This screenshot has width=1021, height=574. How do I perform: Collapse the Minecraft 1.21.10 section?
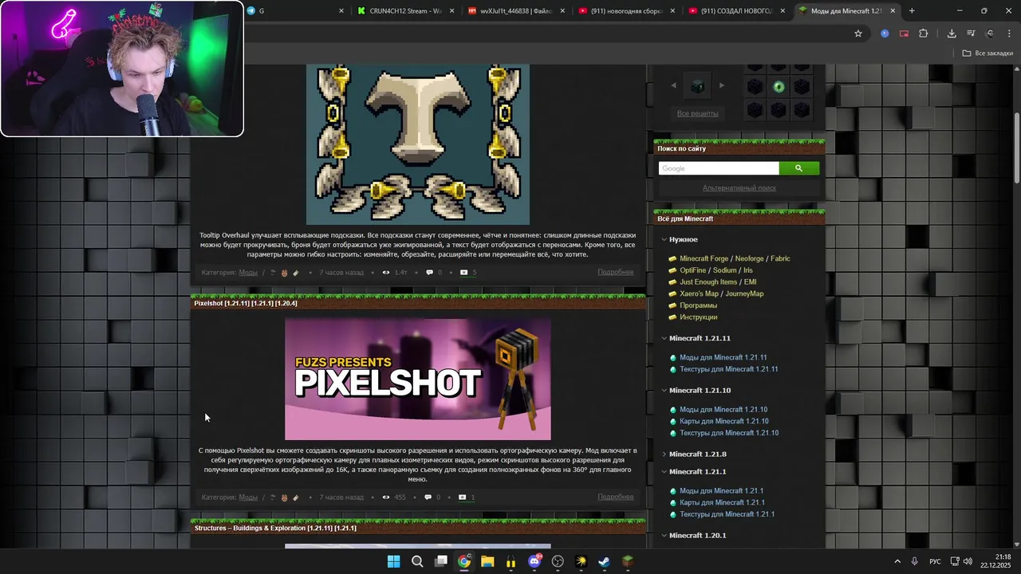664,390
